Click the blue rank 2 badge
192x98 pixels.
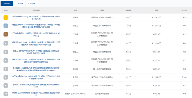coord(6,26)
